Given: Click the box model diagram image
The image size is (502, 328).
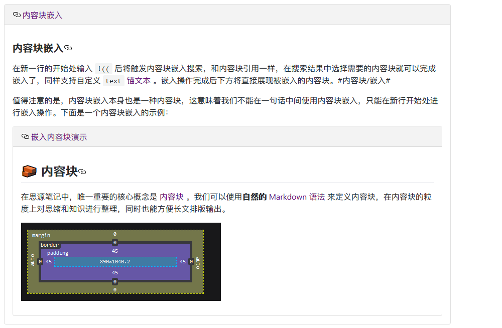Looking at the screenshot, I should [120, 262].
